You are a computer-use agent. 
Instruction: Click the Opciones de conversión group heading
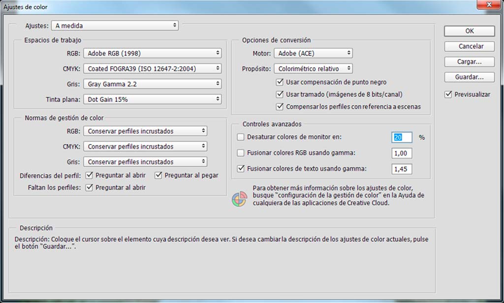(x=277, y=40)
